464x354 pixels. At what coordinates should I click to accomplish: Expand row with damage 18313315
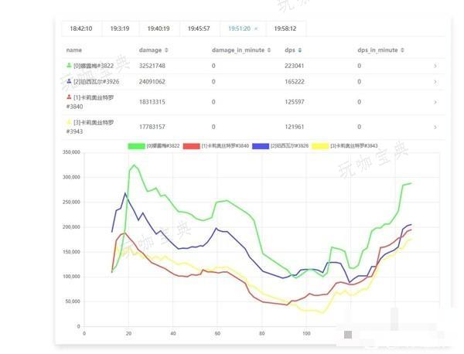click(x=435, y=102)
